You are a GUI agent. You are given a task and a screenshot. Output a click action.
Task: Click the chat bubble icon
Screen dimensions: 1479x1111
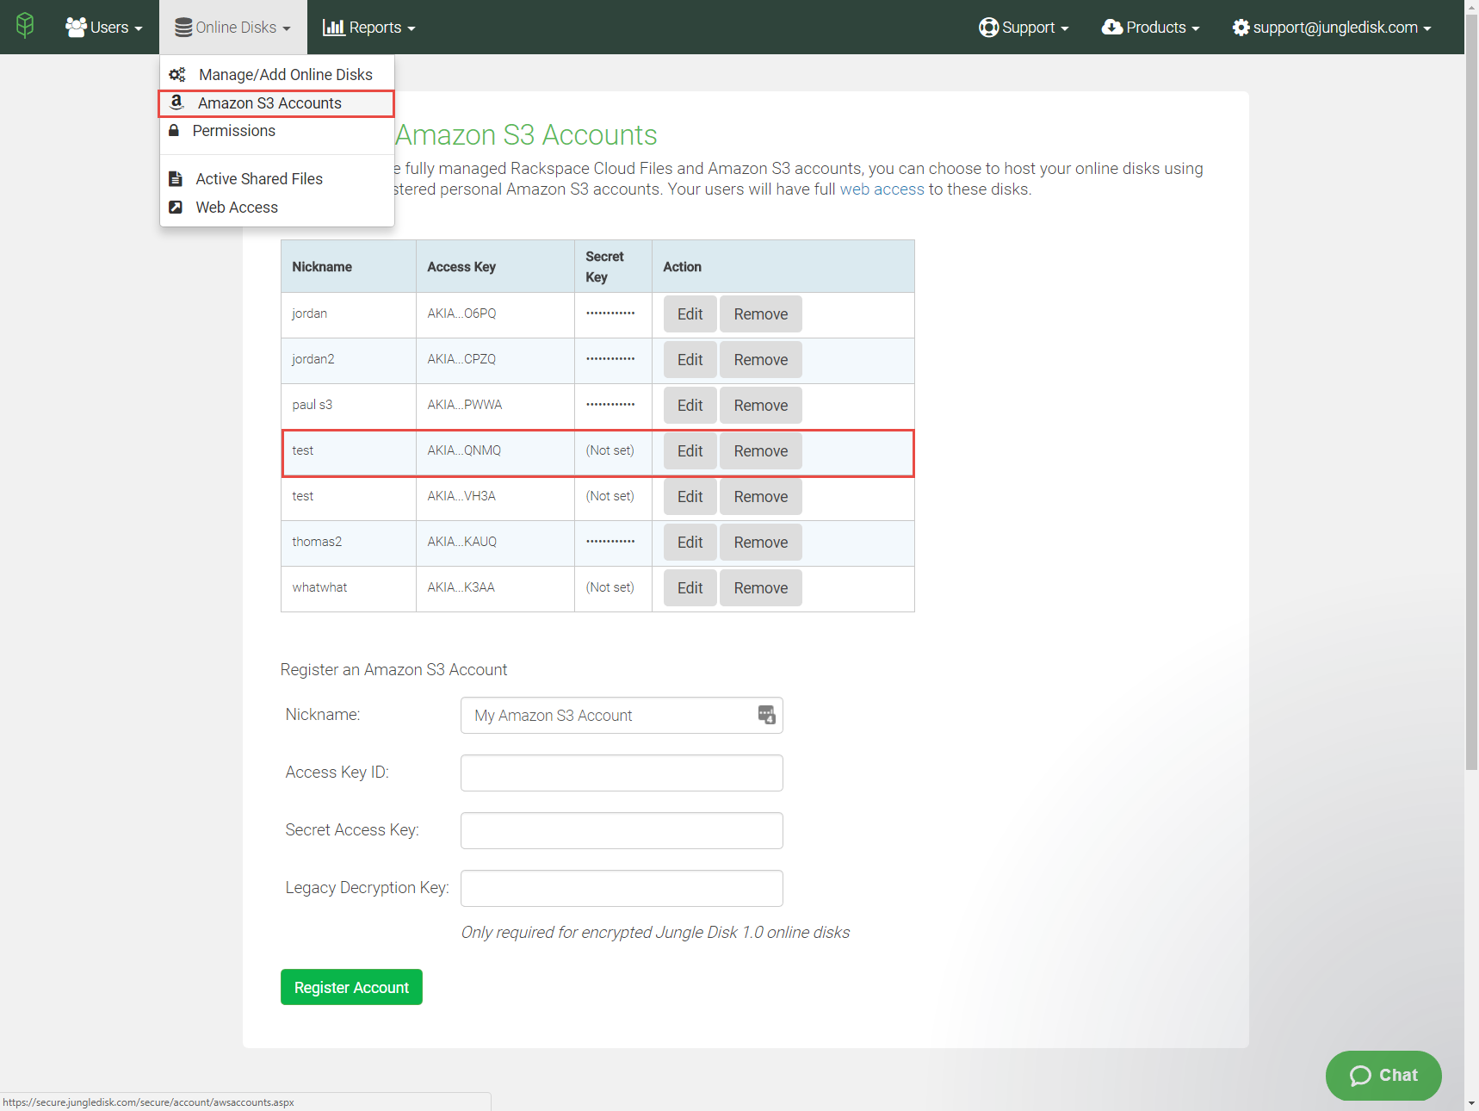point(1360,1076)
